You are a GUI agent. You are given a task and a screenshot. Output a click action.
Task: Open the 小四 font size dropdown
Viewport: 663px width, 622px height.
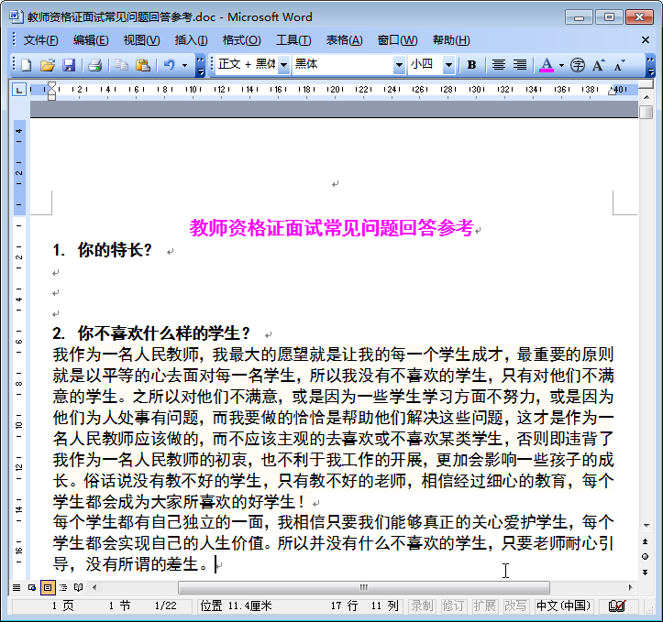click(x=448, y=65)
